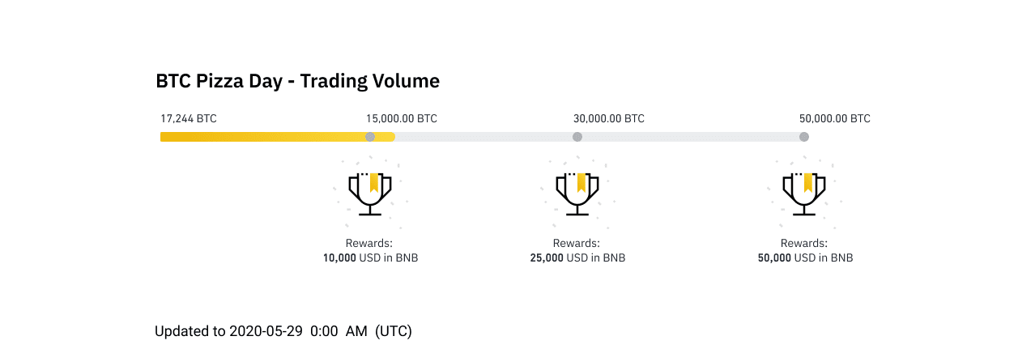This screenshot has width=1018, height=349.
Task: Click the 30,000.00 BTC label
Action: click(609, 118)
